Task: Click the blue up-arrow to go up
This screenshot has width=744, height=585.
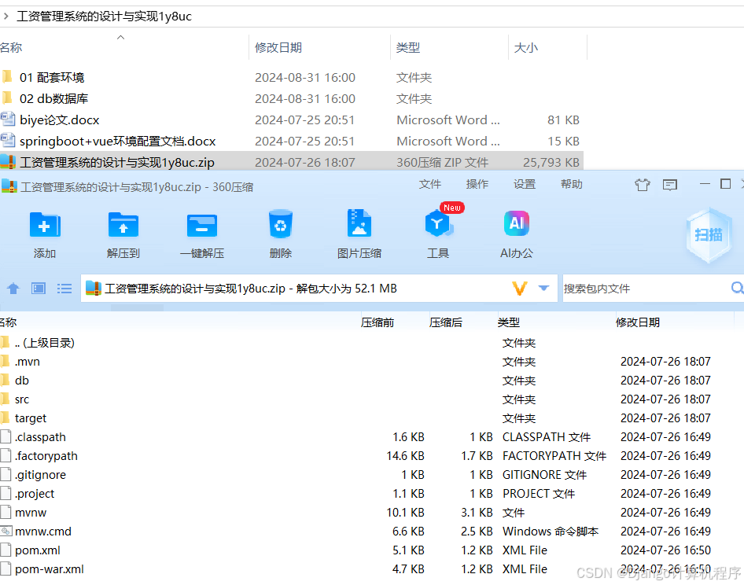Action: tap(13, 289)
